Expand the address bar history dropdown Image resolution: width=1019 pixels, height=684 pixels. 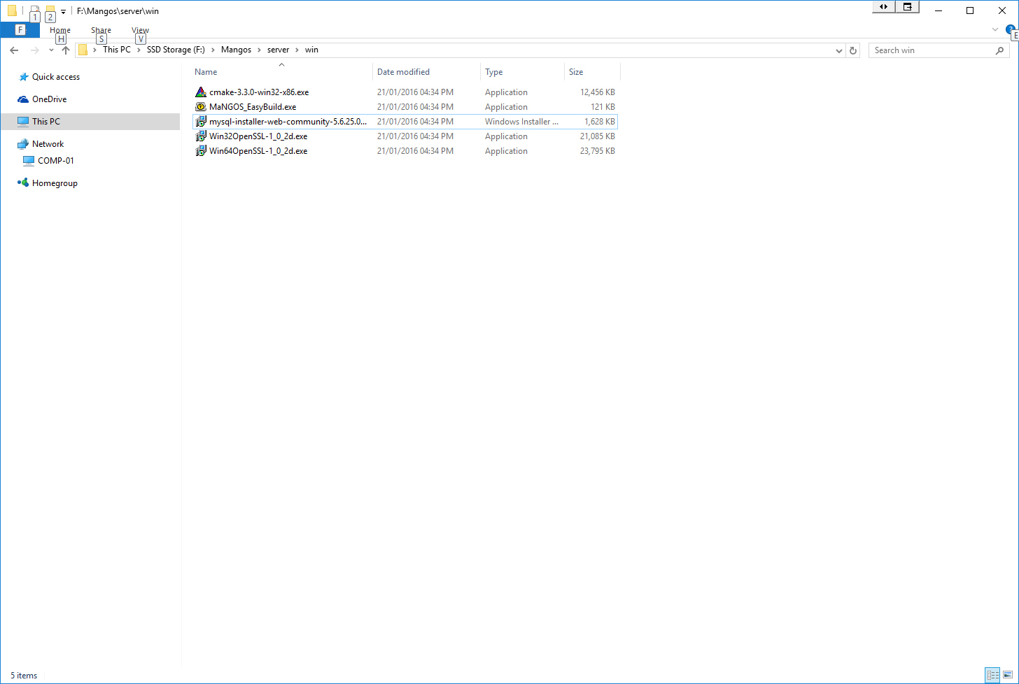(839, 50)
